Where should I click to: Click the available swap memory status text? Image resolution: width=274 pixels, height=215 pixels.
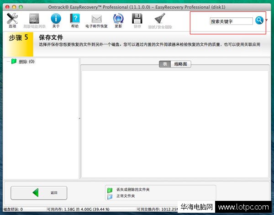coord(157,209)
